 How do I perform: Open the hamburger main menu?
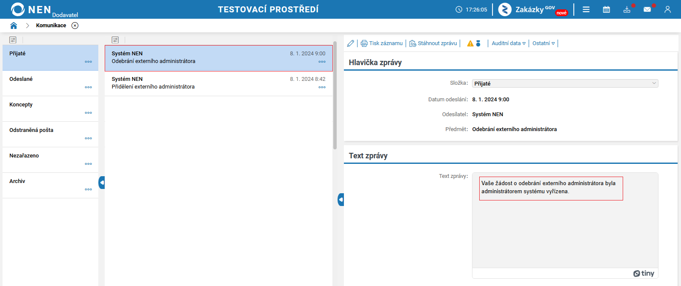[x=586, y=9]
